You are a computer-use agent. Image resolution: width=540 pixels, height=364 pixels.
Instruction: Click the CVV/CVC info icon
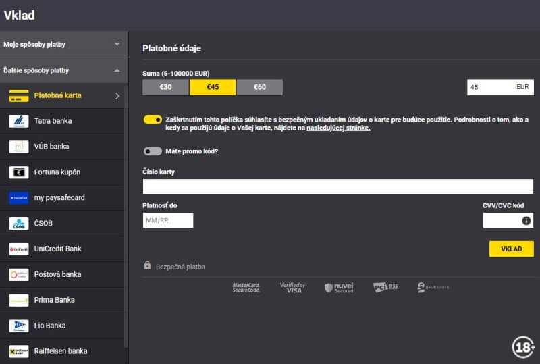526,220
